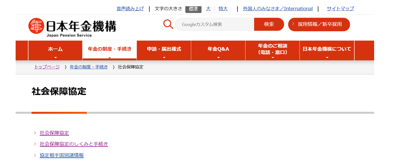Expand the arrow under ホーム
Viewport: 396px width, 167px height.
(x=55, y=58)
